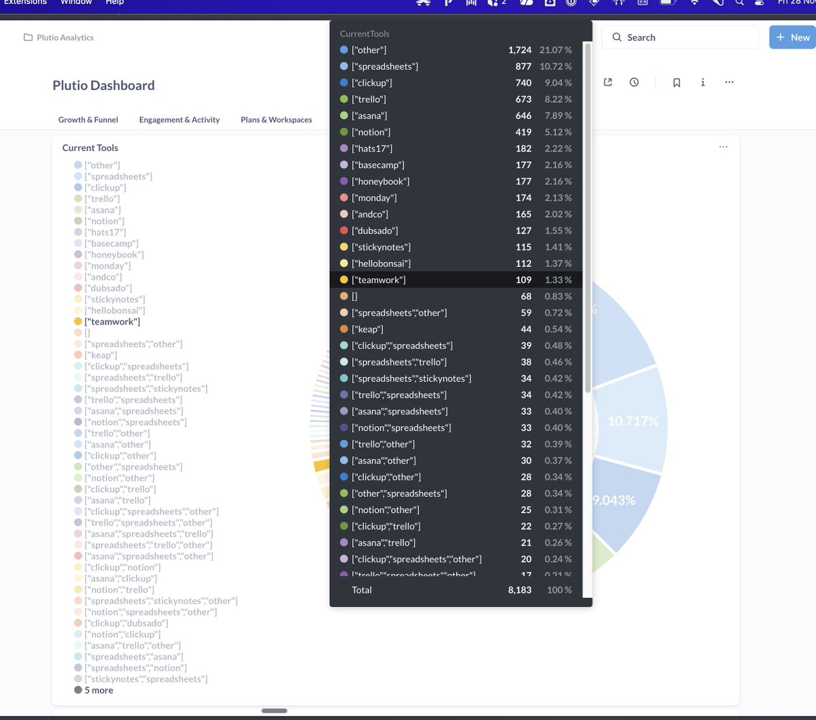The height and width of the screenshot is (720, 816).
Task: Click tooltip row ["clickup","trello"] 22
Action: click(456, 526)
